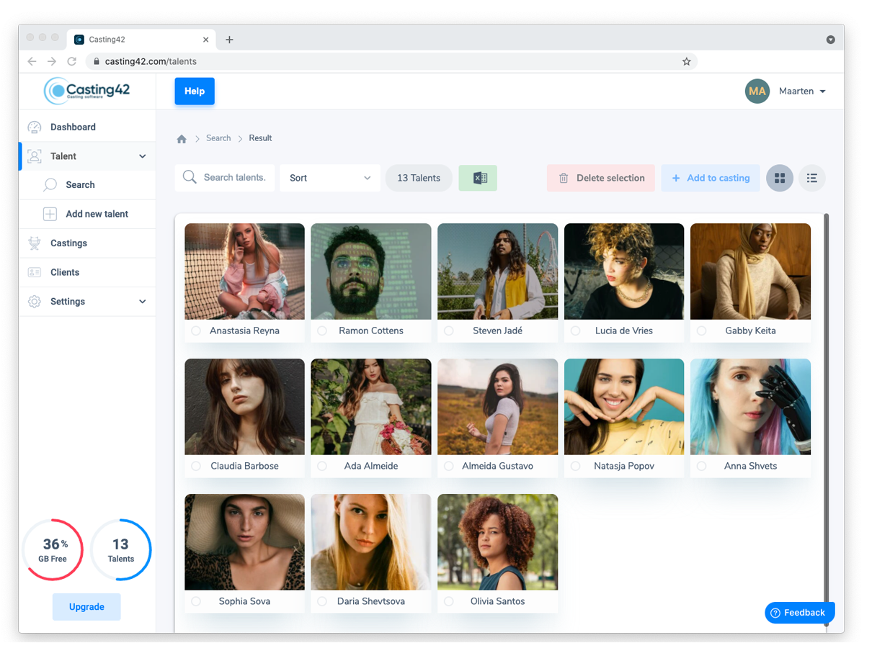872x661 pixels.
Task: Go to Clients in the sidebar
Action: (x=65, y=272)
